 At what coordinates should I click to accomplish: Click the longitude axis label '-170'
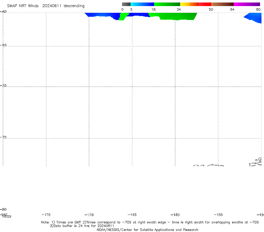pyautogui.click(x=89, y=215)
